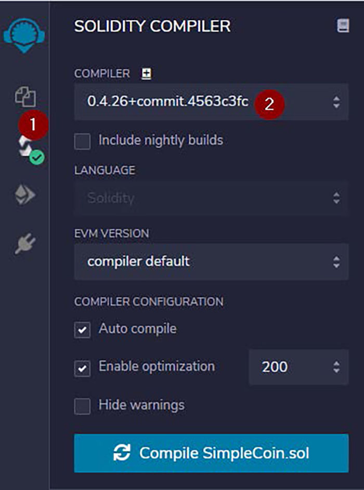This screenshot has width=364, height=490.
Task: Open the Plugin Manager plug icon
Action: click(25, 243)
